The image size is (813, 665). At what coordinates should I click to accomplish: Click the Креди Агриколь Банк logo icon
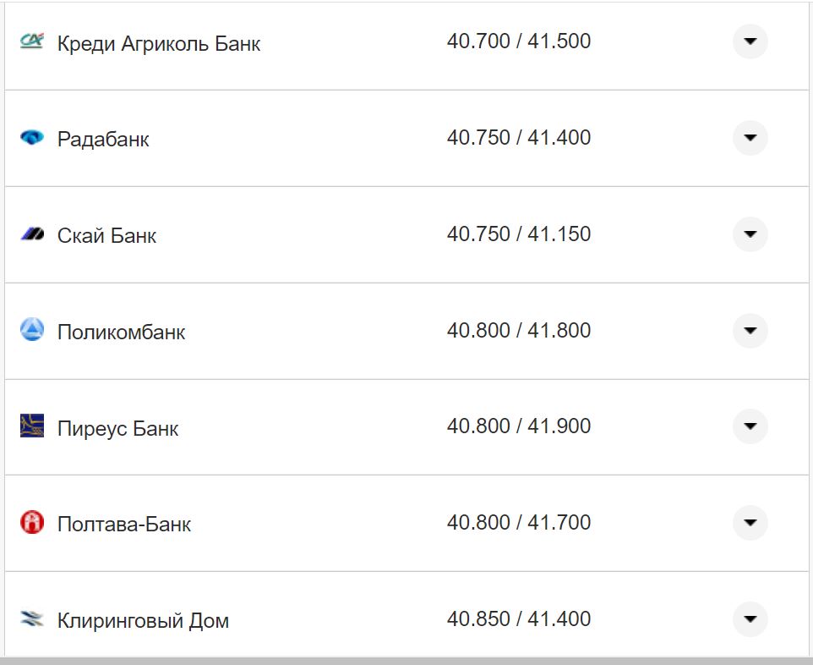coord(32,39)
